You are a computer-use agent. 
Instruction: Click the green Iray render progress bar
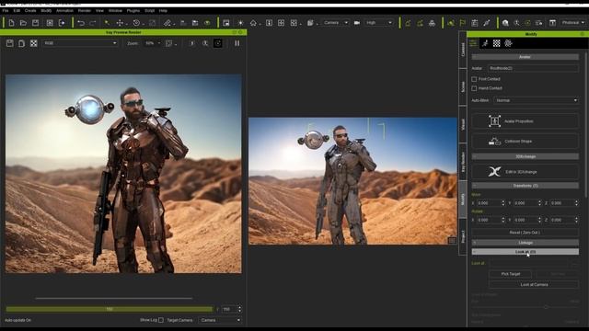pyautogui.click(x=110, y=309)
